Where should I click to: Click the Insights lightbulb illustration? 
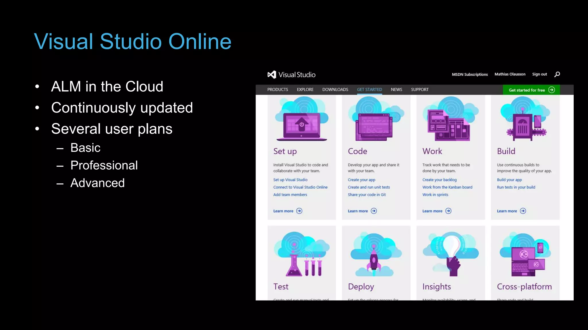pos(451,254)
